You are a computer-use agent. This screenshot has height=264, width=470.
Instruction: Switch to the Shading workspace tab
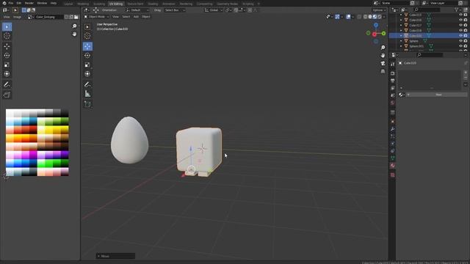click(x=153, y=4)
